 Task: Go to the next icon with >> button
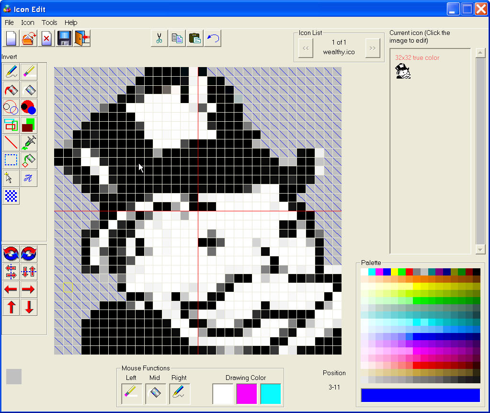[373, 48]
